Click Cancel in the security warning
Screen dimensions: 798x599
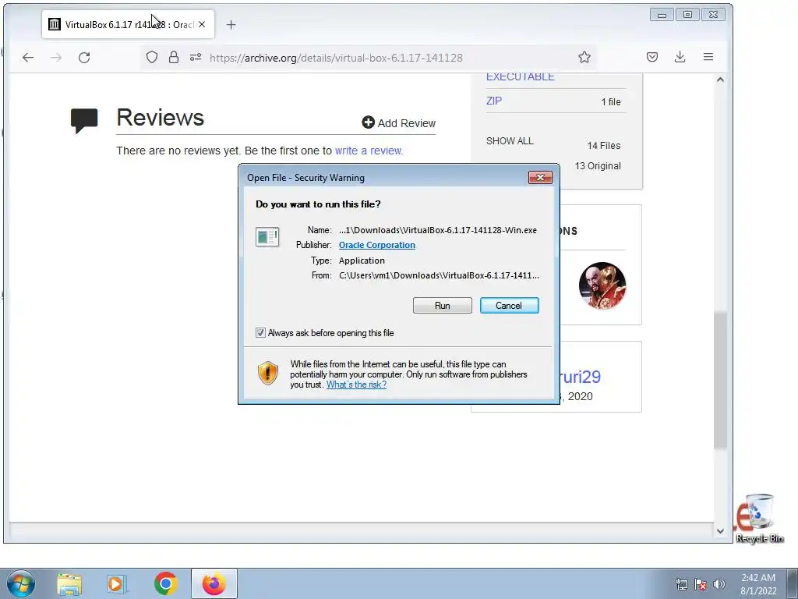(509, 306)
